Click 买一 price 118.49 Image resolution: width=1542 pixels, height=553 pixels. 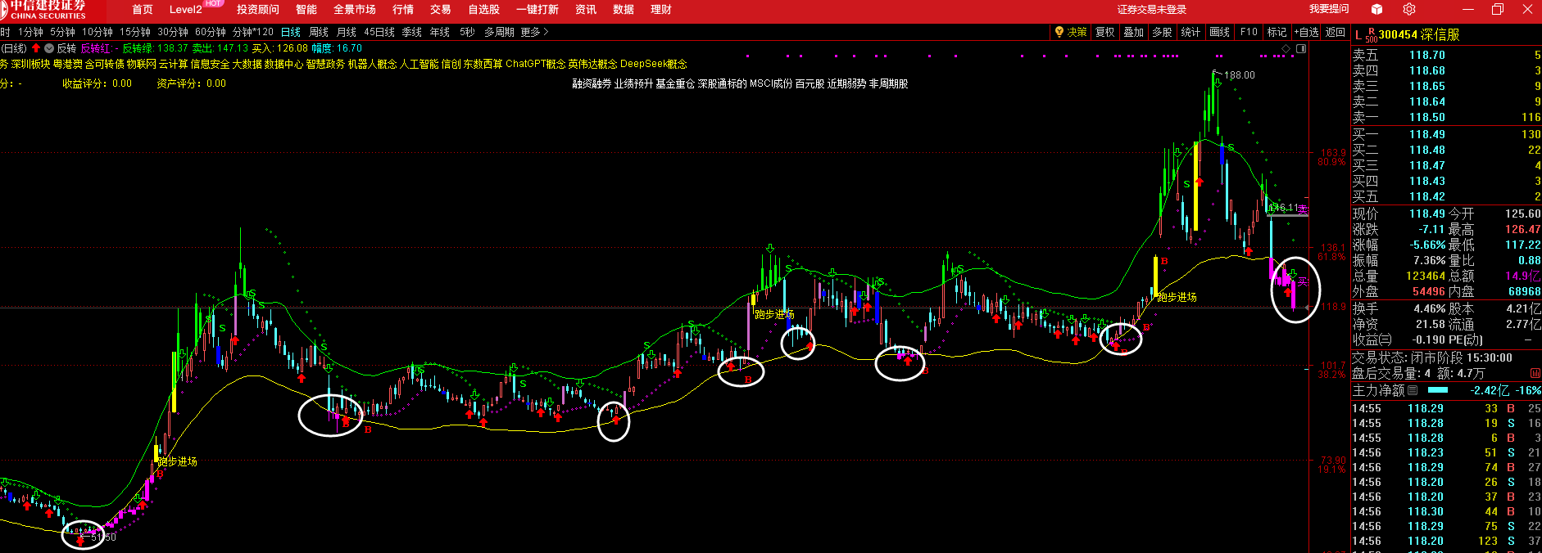click(1427, 134)
